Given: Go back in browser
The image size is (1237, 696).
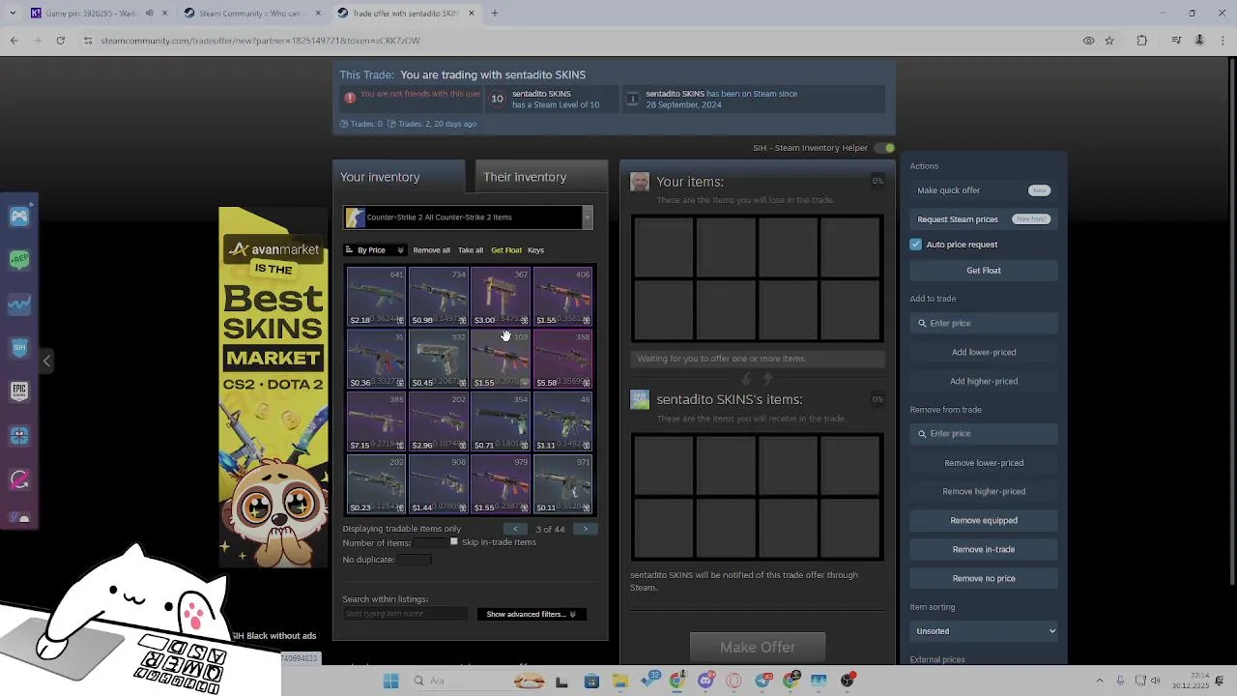Looking at the screenshot, I should point(14,41).
